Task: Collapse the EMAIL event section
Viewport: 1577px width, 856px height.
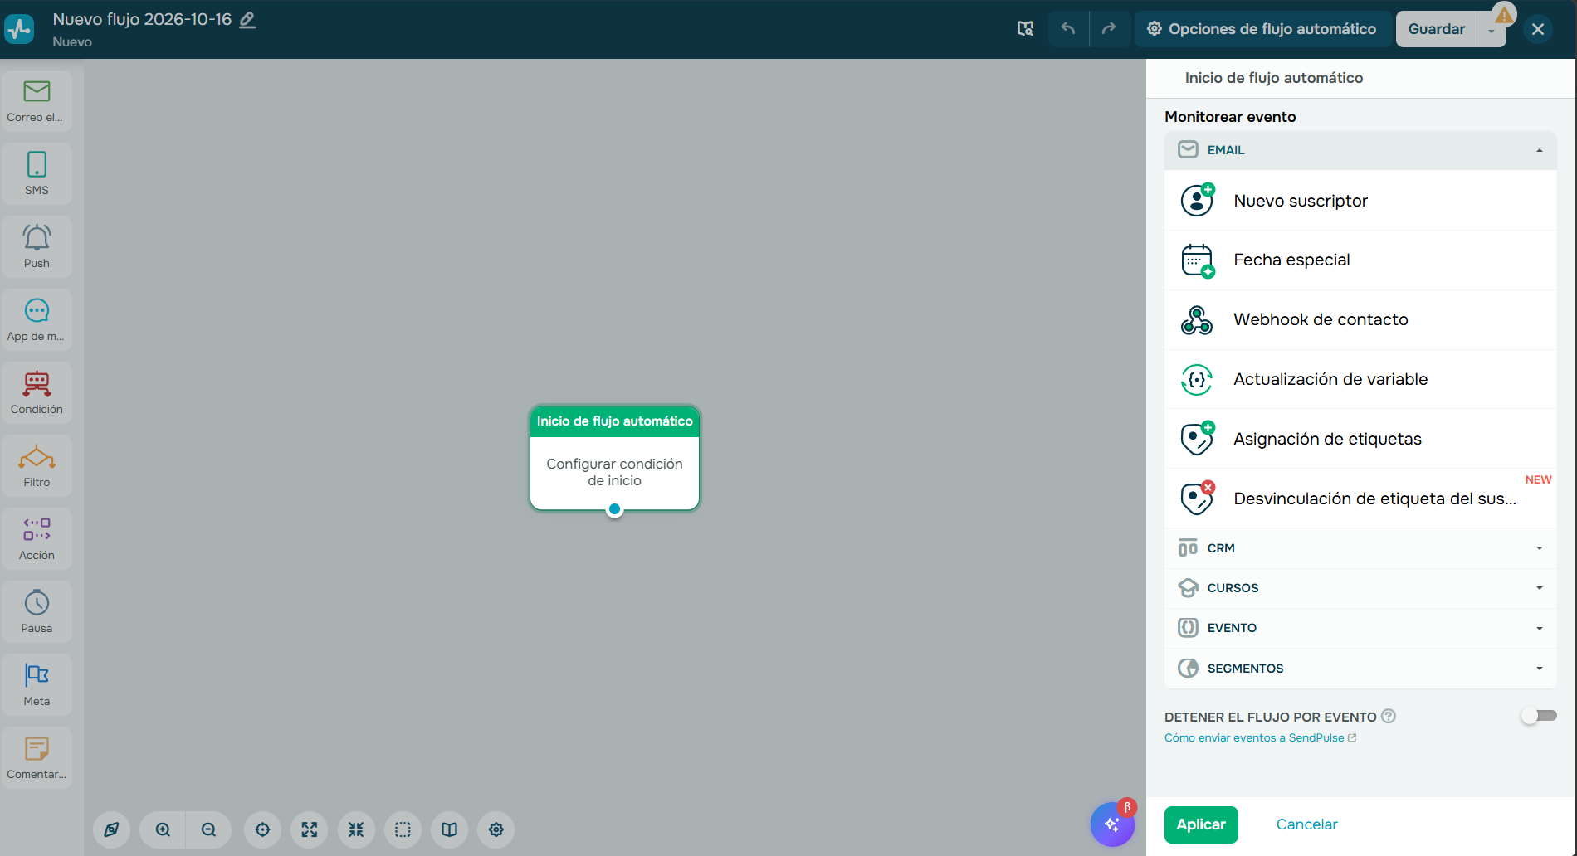Action: pos(1360,150)
